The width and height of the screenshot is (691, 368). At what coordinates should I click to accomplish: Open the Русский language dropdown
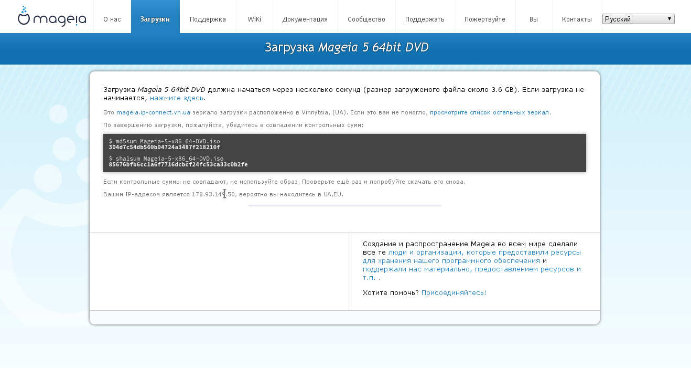coord(638,19)
